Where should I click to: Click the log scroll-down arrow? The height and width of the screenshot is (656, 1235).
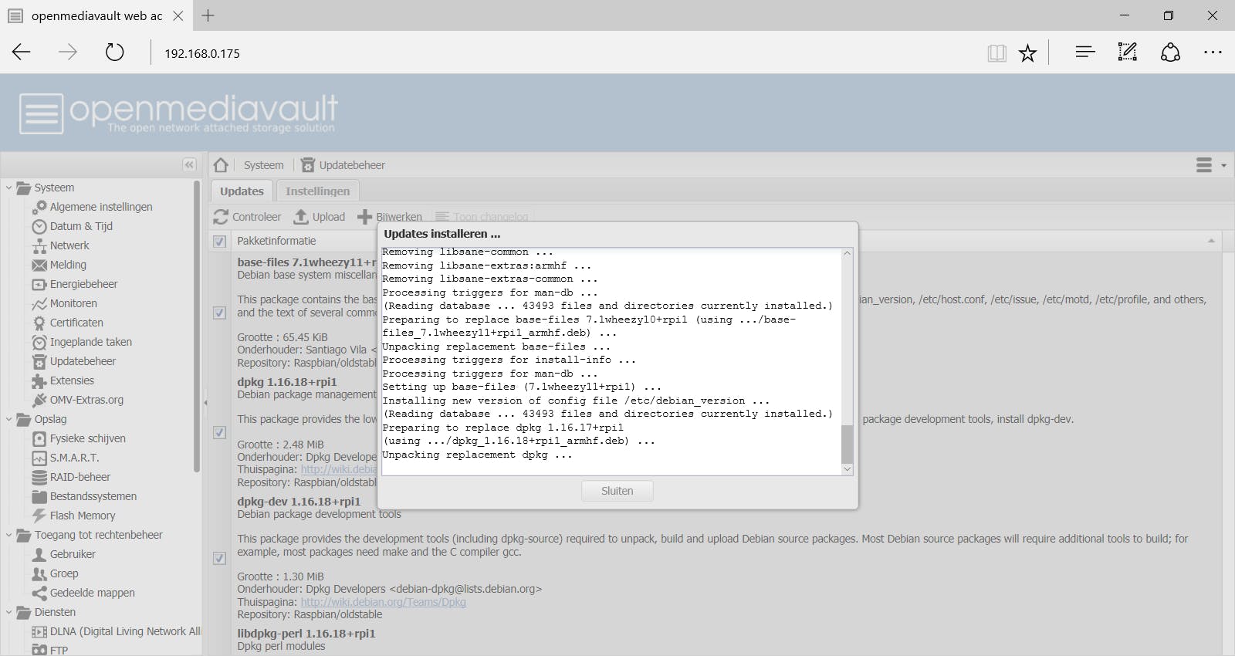[847, 469]
